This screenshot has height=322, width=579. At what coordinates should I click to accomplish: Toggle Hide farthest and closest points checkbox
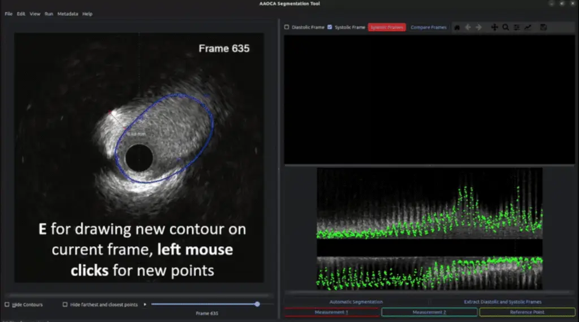65,304
